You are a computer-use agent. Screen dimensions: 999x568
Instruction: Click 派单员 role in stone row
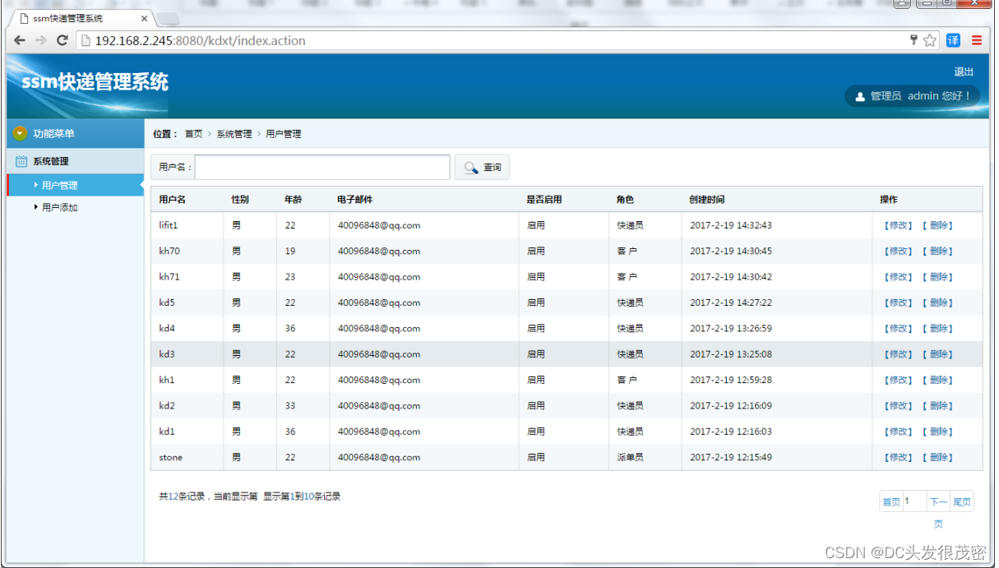click(631, 458)
